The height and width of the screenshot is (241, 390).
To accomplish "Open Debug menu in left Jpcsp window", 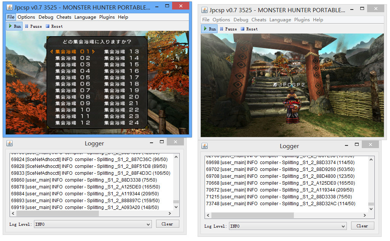I will click(46, 17).
